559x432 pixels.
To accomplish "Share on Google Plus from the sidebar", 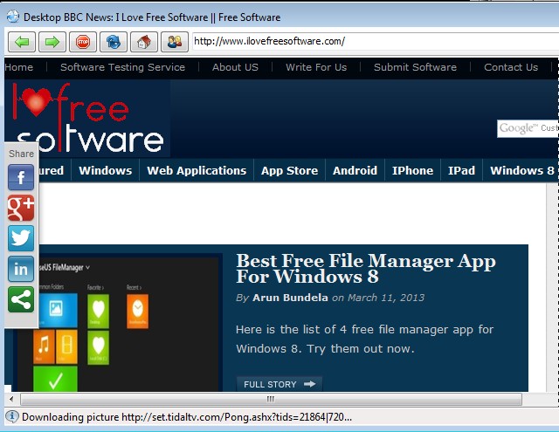I will pyautogui.click(x=21, y=208).
